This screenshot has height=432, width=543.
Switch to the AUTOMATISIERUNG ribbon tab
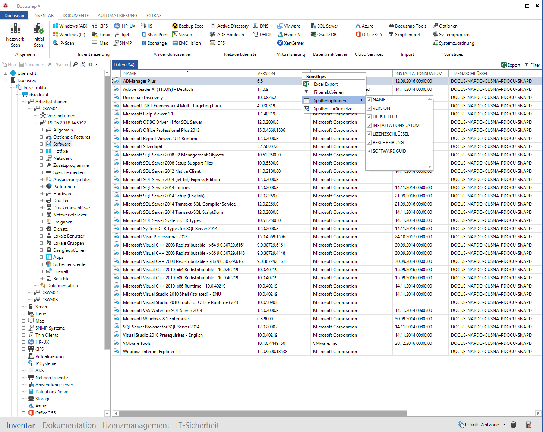pos(117,16)
